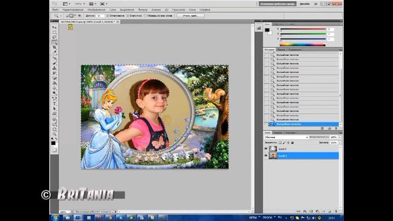Create a new snapshot in the History panel
393x221 pixels.
tap(329, 128)
